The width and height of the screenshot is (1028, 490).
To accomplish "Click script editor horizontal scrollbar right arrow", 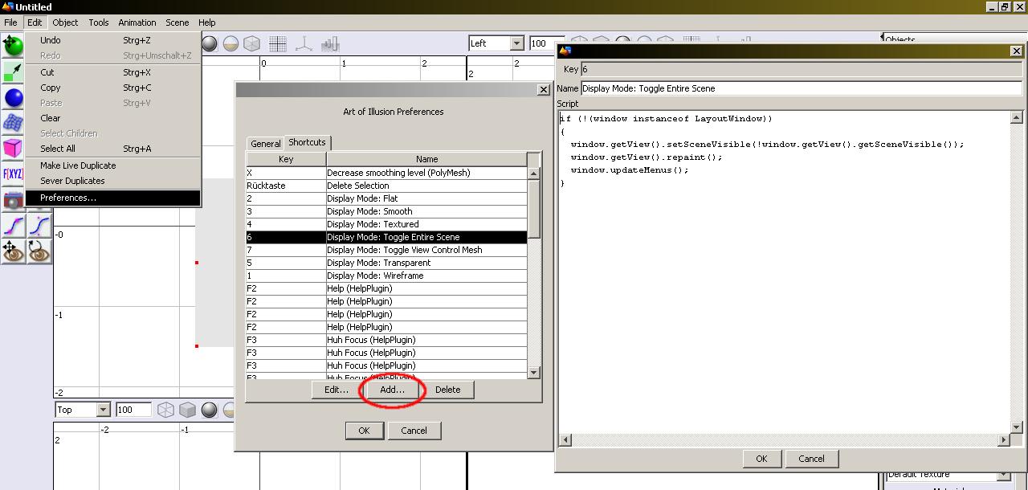I will tap(1003, 439).
